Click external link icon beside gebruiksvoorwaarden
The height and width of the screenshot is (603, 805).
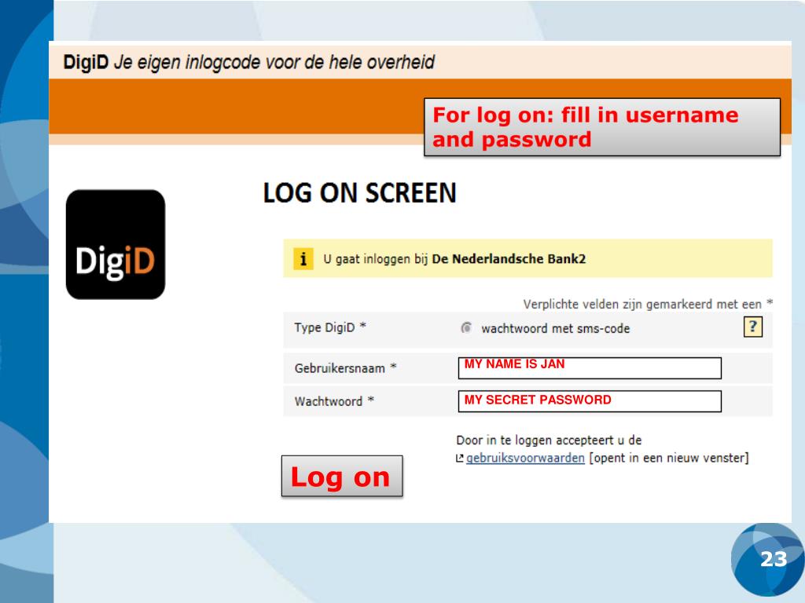[459, 459]
